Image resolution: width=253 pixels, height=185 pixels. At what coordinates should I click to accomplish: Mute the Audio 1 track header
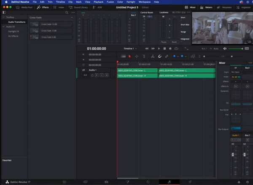[106, 75]
